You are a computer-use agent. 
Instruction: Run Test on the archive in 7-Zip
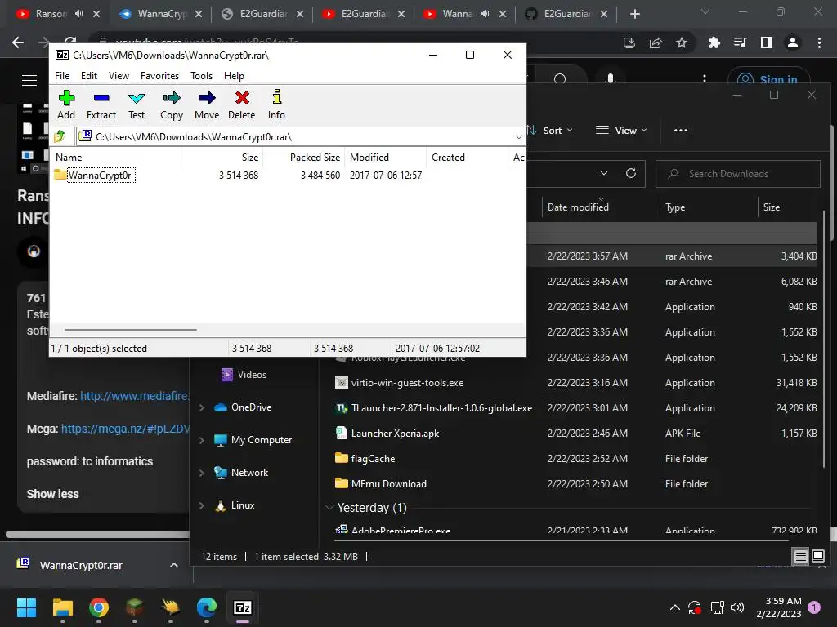[137, 104]
